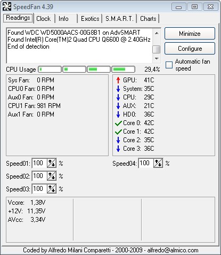This screenshot has width=221, height=255.
Task: Click the green checkmark beside Core 0
Action: point(118,123)
